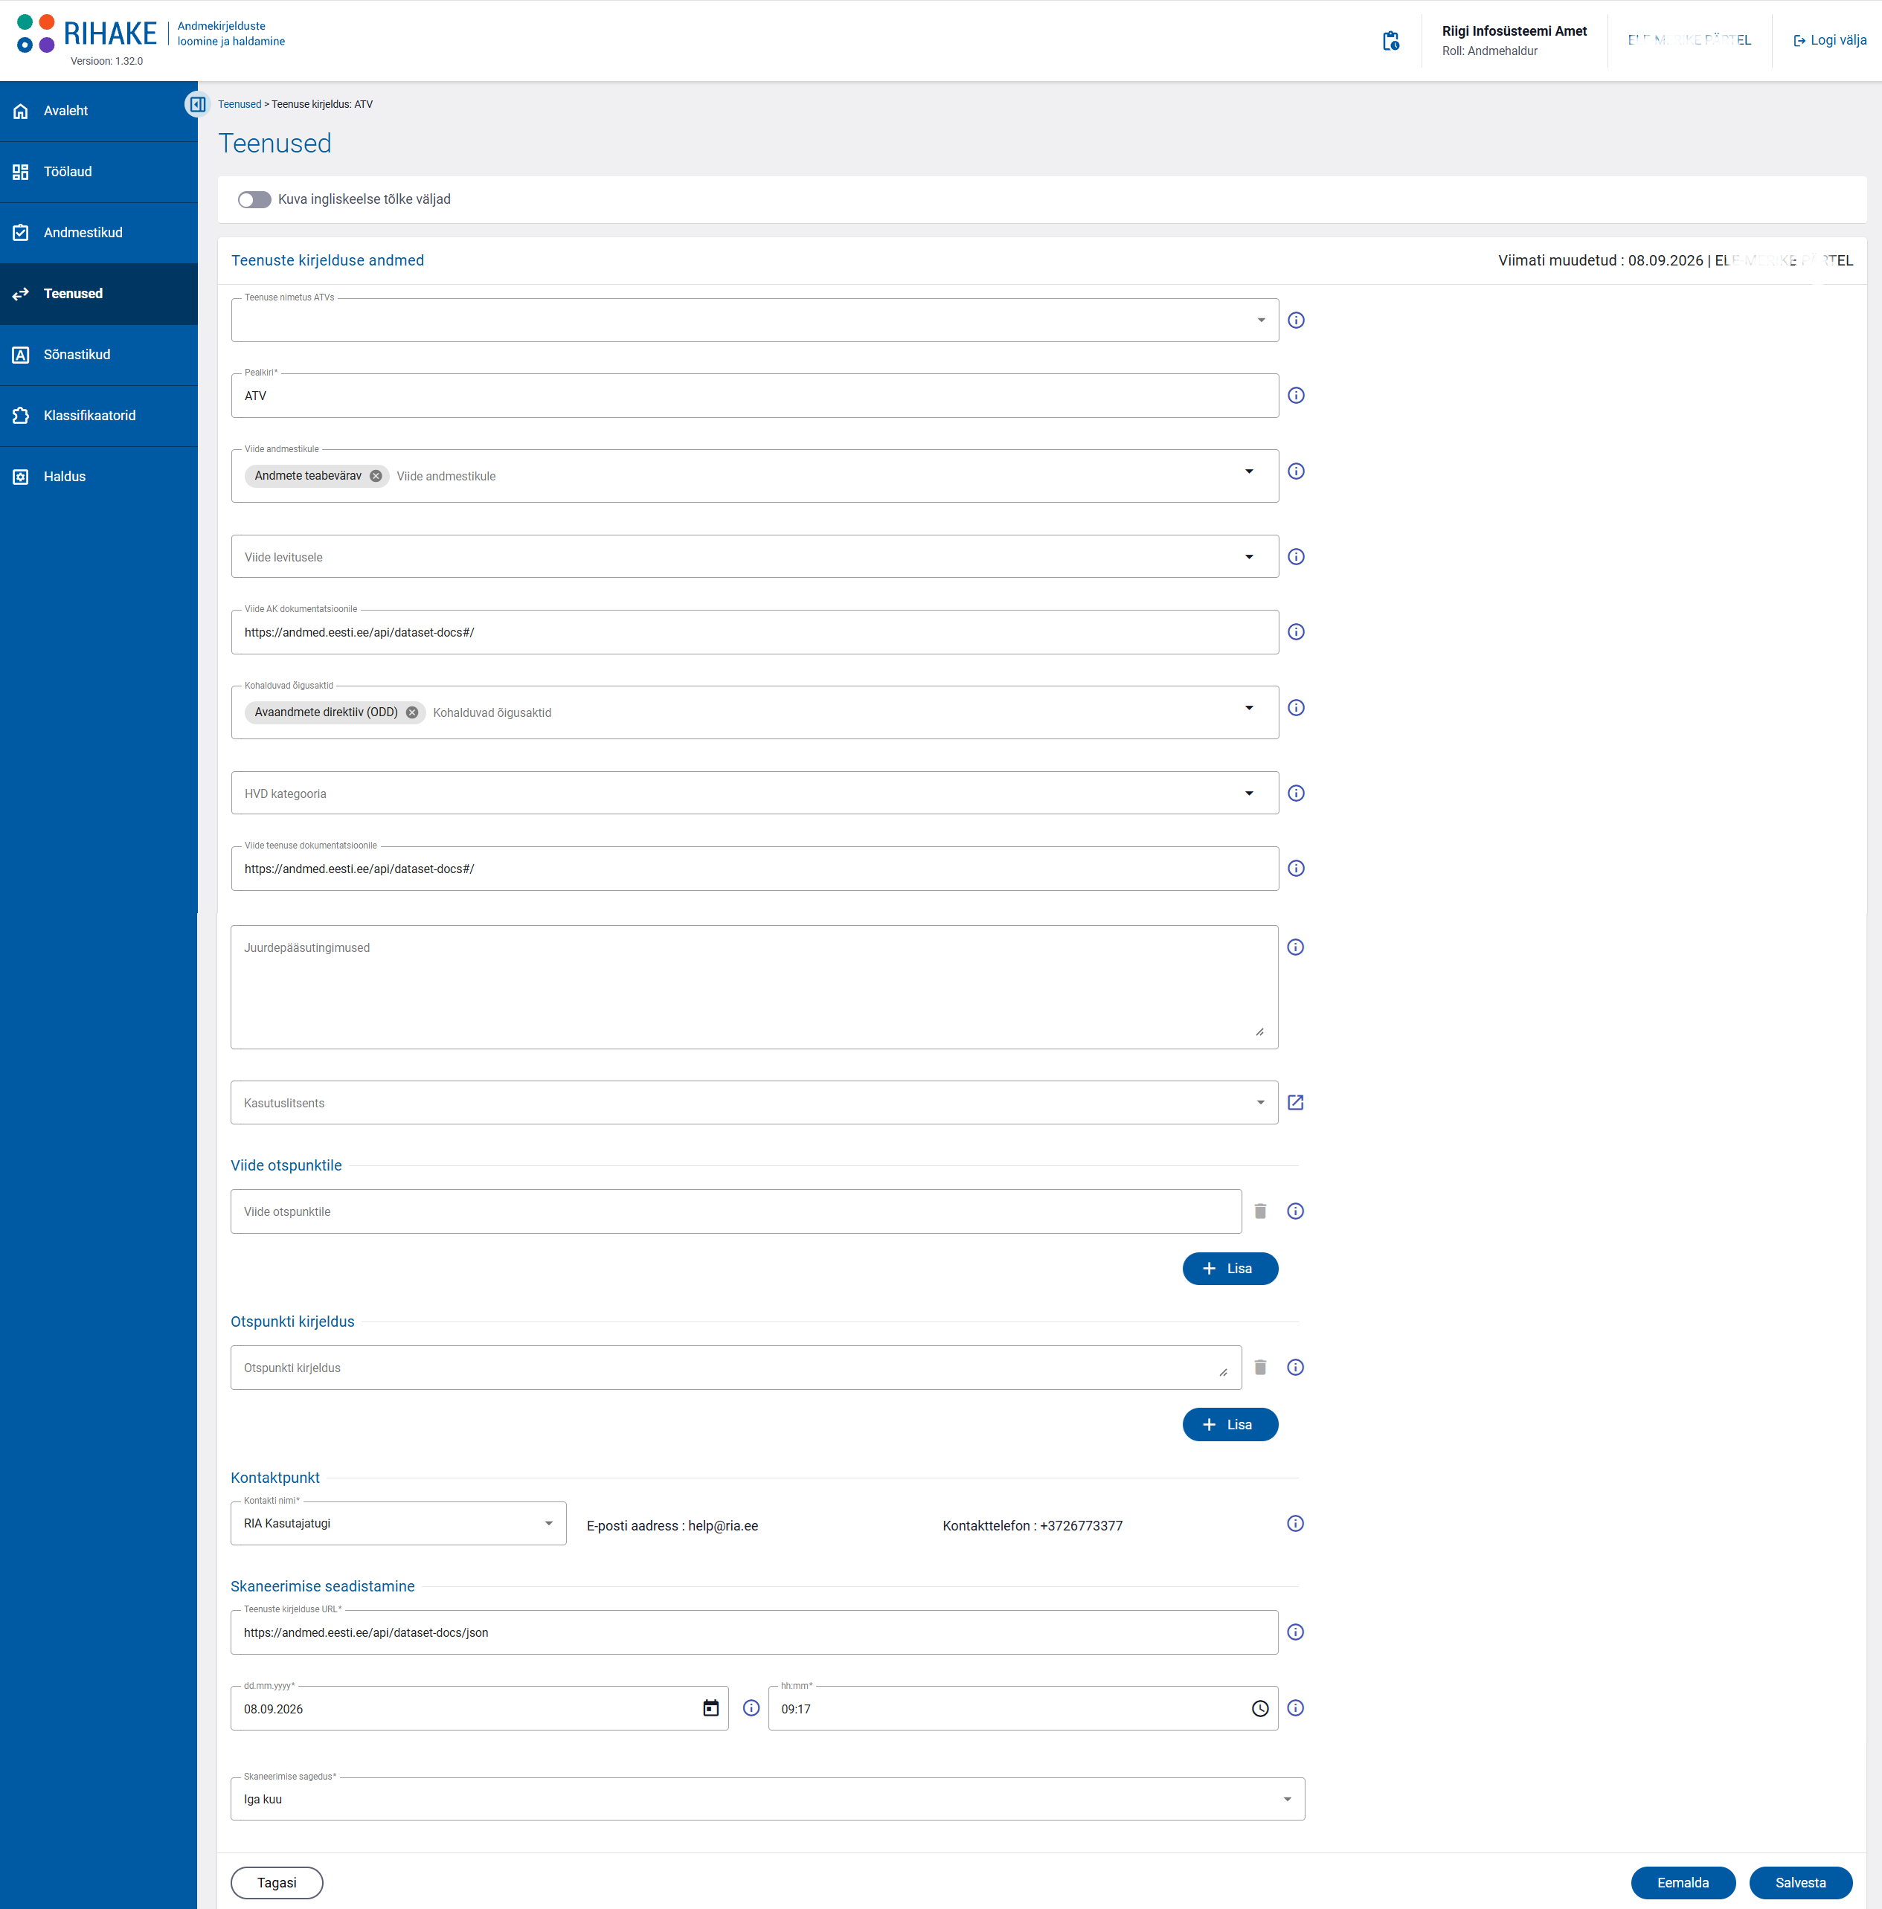Toggle Kuva ingliskeelse tõlke väljad switch

254,199
